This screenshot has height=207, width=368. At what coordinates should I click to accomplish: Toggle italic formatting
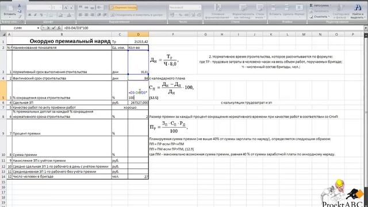(x=35, y=15)
